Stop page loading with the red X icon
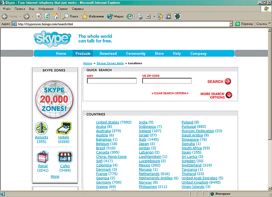This screenshot has width=272, height=197. [39, 16]
